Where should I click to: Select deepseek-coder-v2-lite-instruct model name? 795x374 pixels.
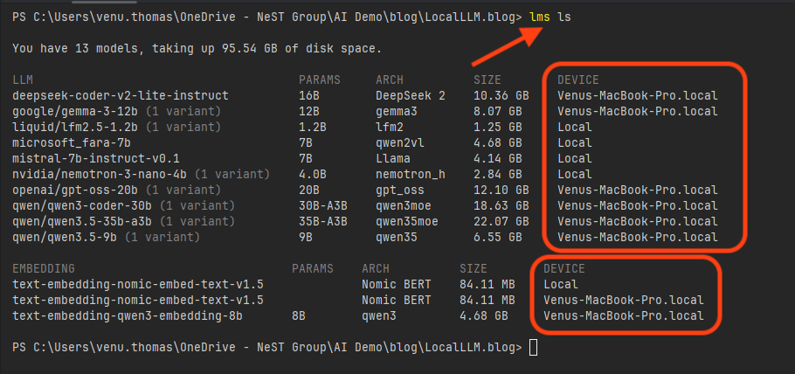pyautogui.click(x=121, y=95)
